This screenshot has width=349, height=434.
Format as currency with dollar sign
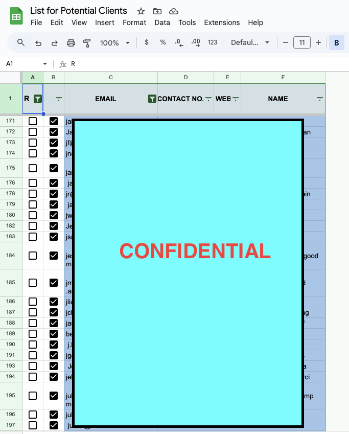pos(147,42)
